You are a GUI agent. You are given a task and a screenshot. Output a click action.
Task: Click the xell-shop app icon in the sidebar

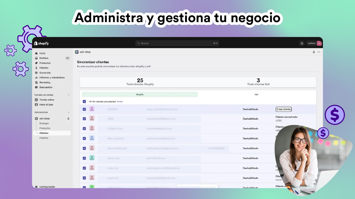36,119
